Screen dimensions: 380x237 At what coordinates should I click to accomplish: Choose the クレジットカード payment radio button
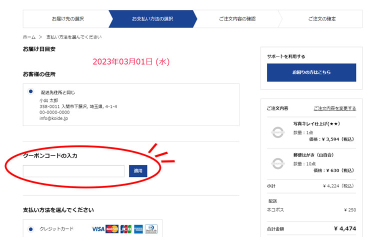point(31,229)
